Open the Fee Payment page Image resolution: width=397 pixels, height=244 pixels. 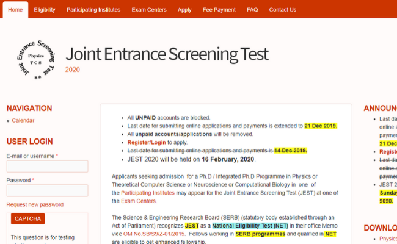(x=219, y=10)
